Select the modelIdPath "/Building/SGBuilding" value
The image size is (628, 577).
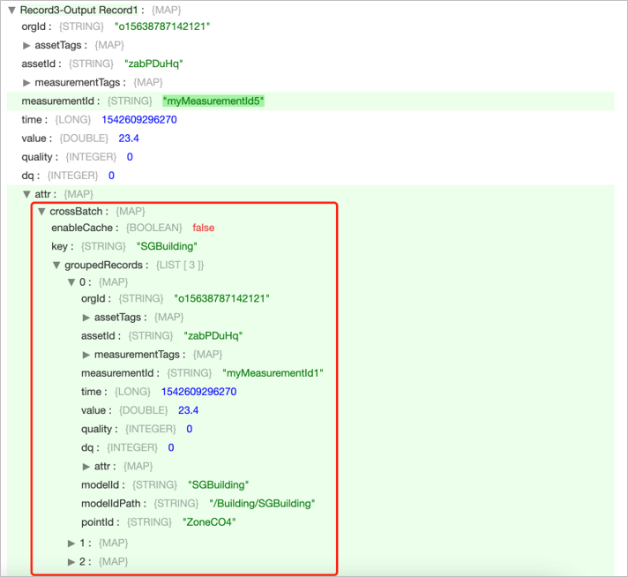tap(262, 504)
